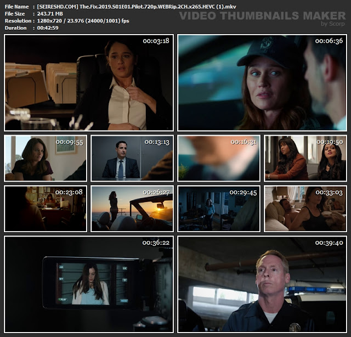The height and width of the screenshot is (337, 351).
Task: Click the 'File Name' field label
Action: coord(17,7)
